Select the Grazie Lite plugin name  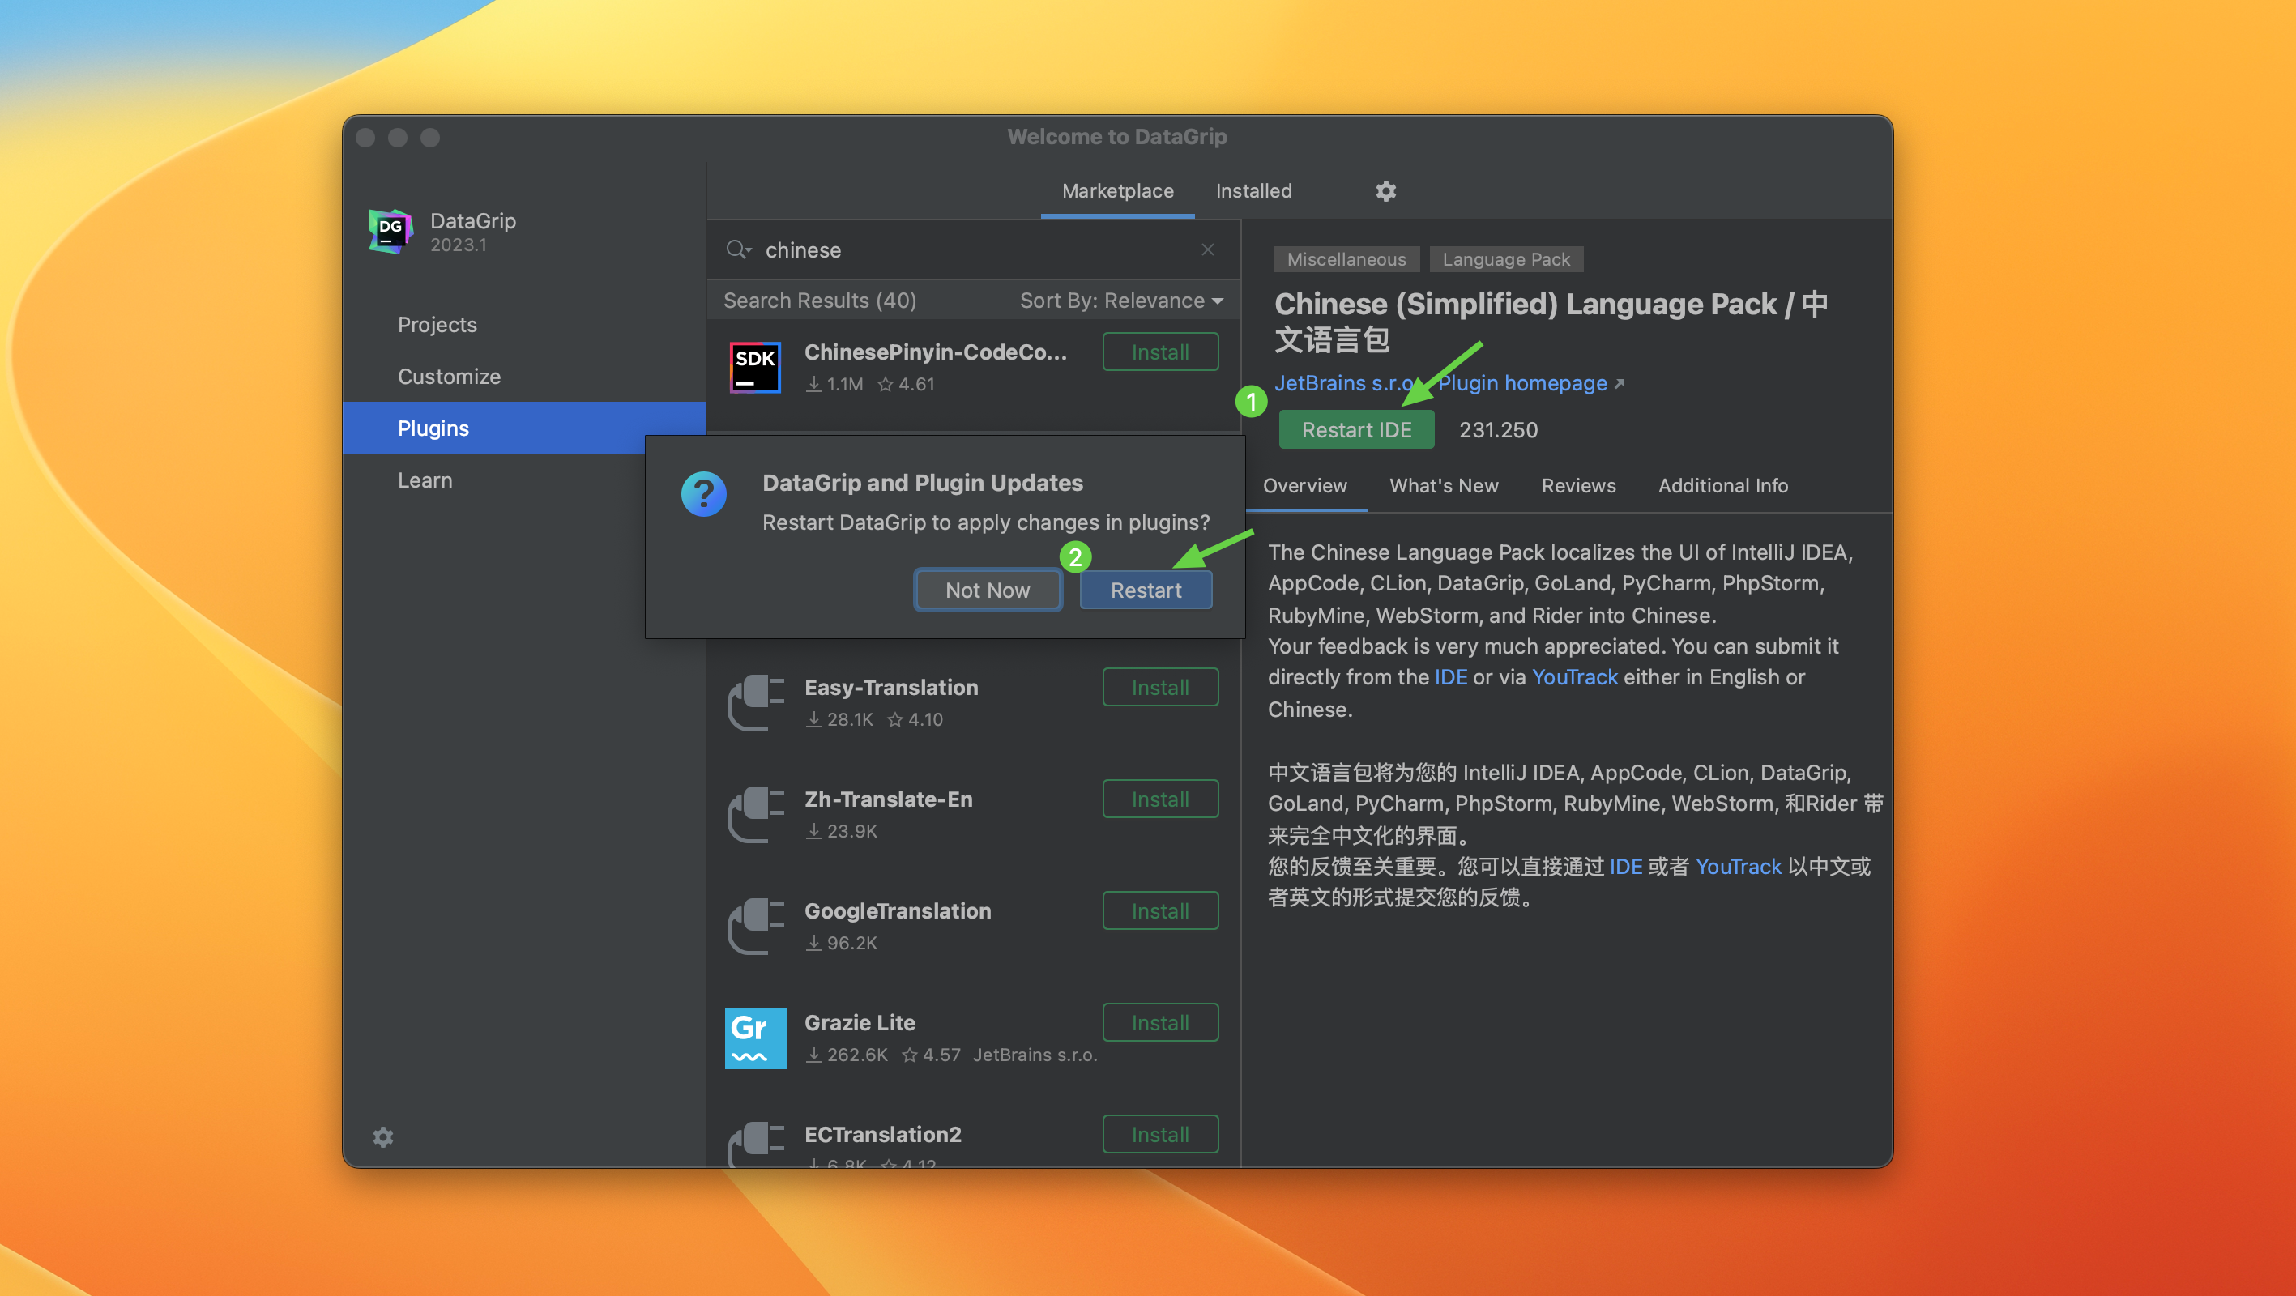coord(860,1022)
